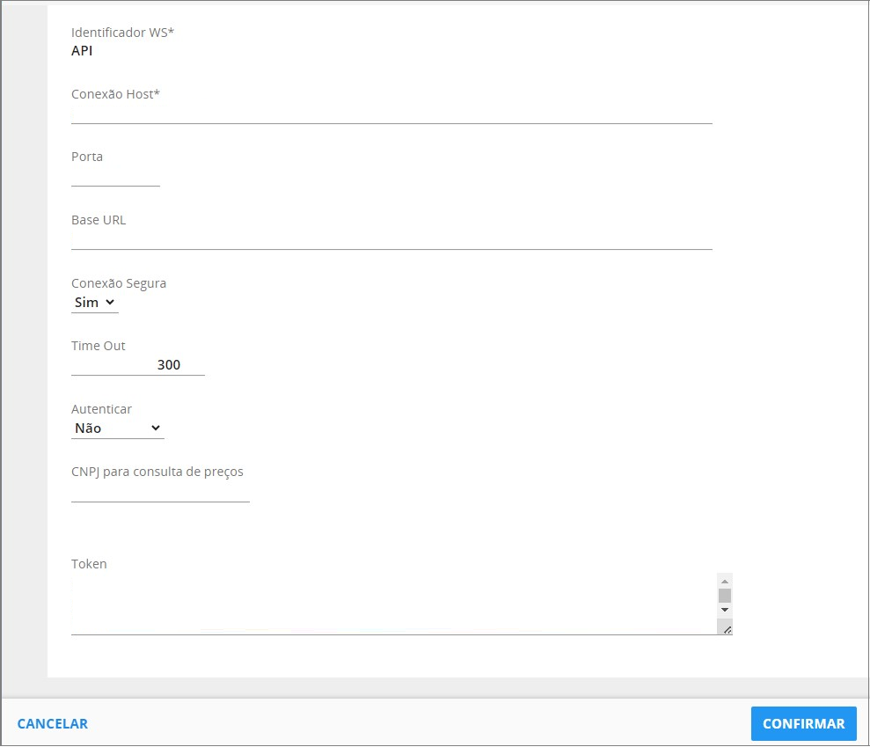Click the Conexão Host input field
This screenshot has width=870, height=747.
pyautogui.click(x=391, y=114)
